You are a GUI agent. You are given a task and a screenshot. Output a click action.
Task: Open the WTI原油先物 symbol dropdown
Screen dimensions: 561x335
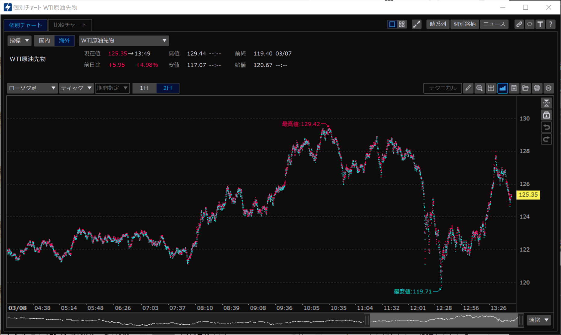click(123, 41)
